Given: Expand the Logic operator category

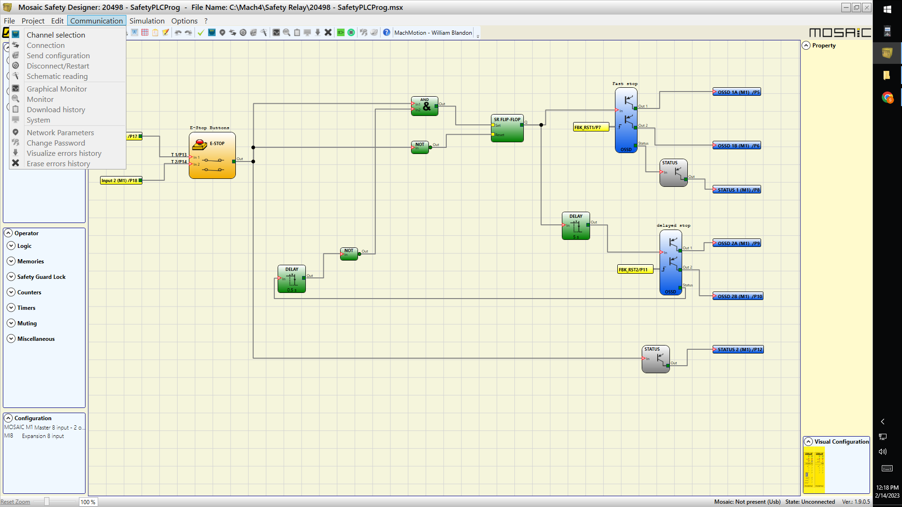Looking at the screenshot, I should [11, 246].
